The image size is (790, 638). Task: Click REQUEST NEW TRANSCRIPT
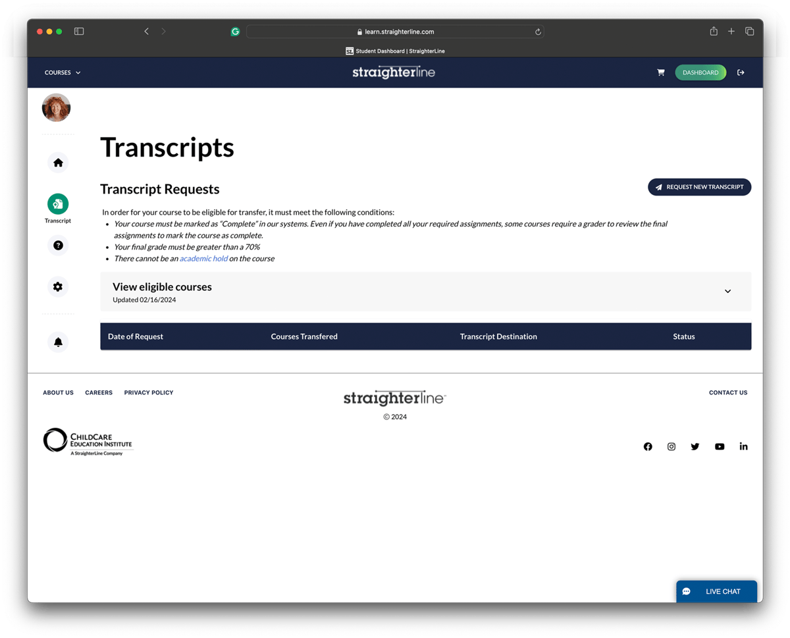(699, 187)
